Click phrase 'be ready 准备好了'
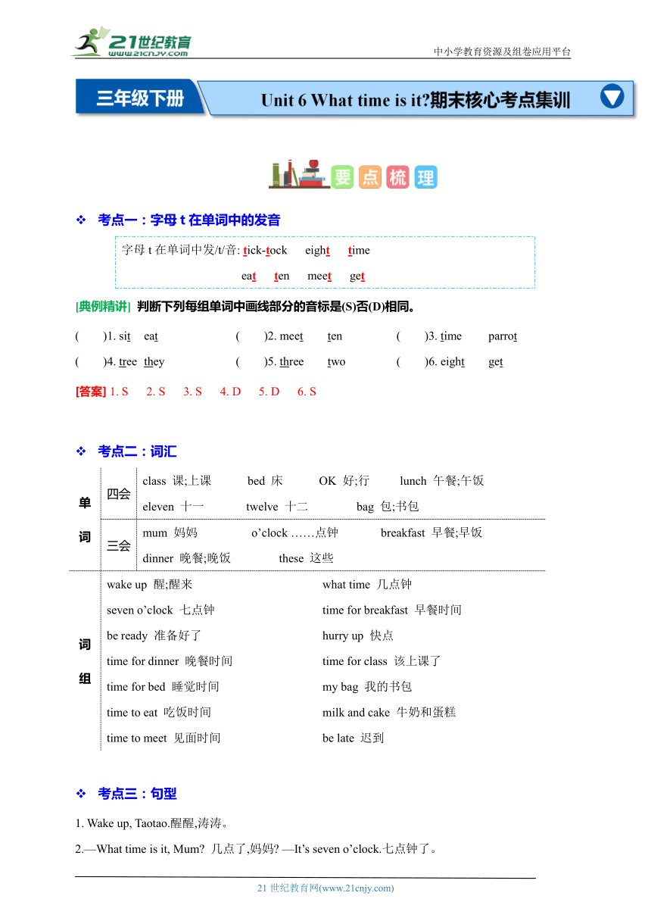Image resolution: width=651 pixels, height=921 pixels. [154, 635]
